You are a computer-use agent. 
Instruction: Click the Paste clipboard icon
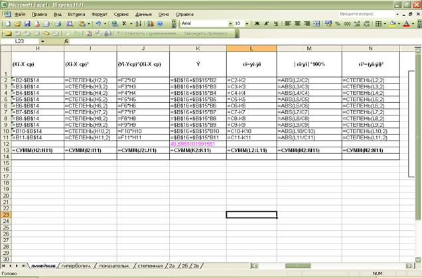click(x=82, y=24)
